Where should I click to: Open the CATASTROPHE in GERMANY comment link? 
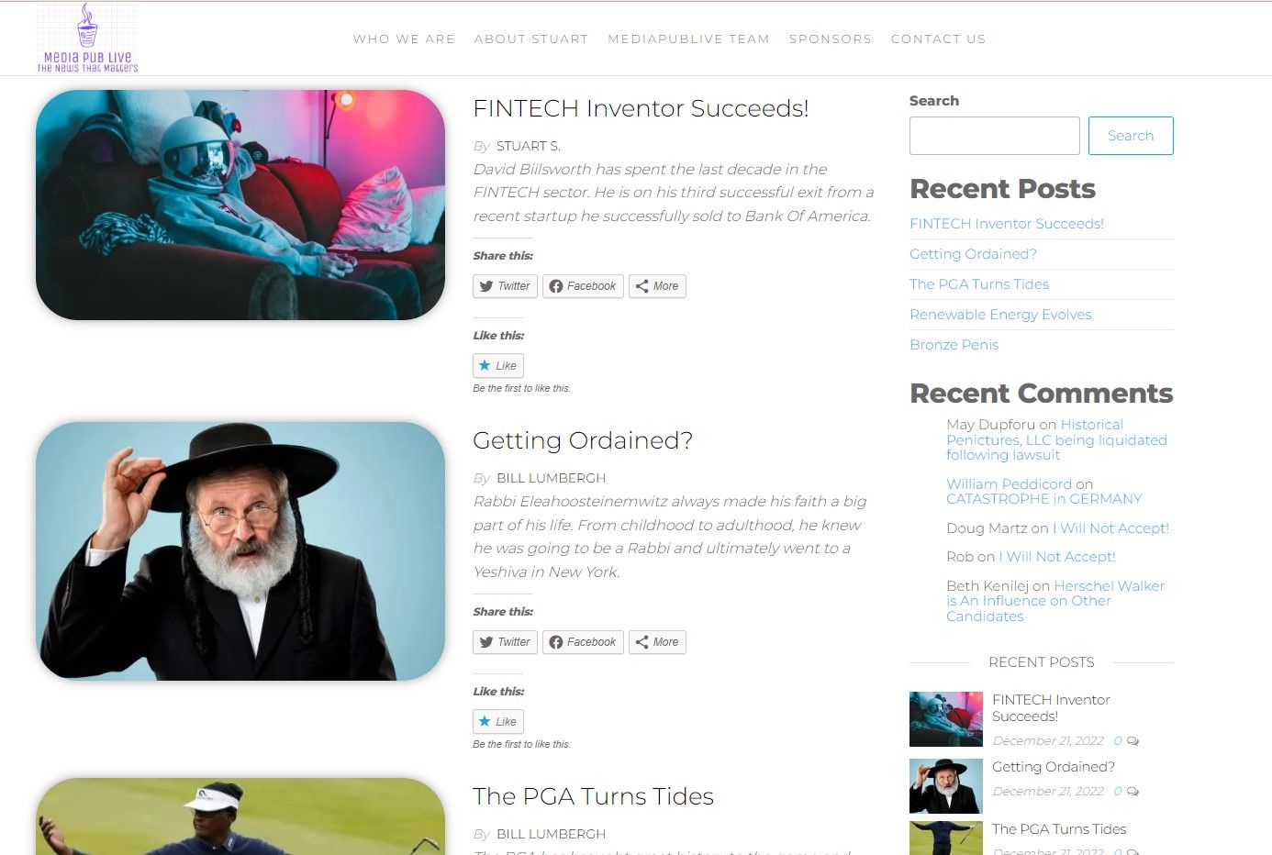pos(1044,499)
